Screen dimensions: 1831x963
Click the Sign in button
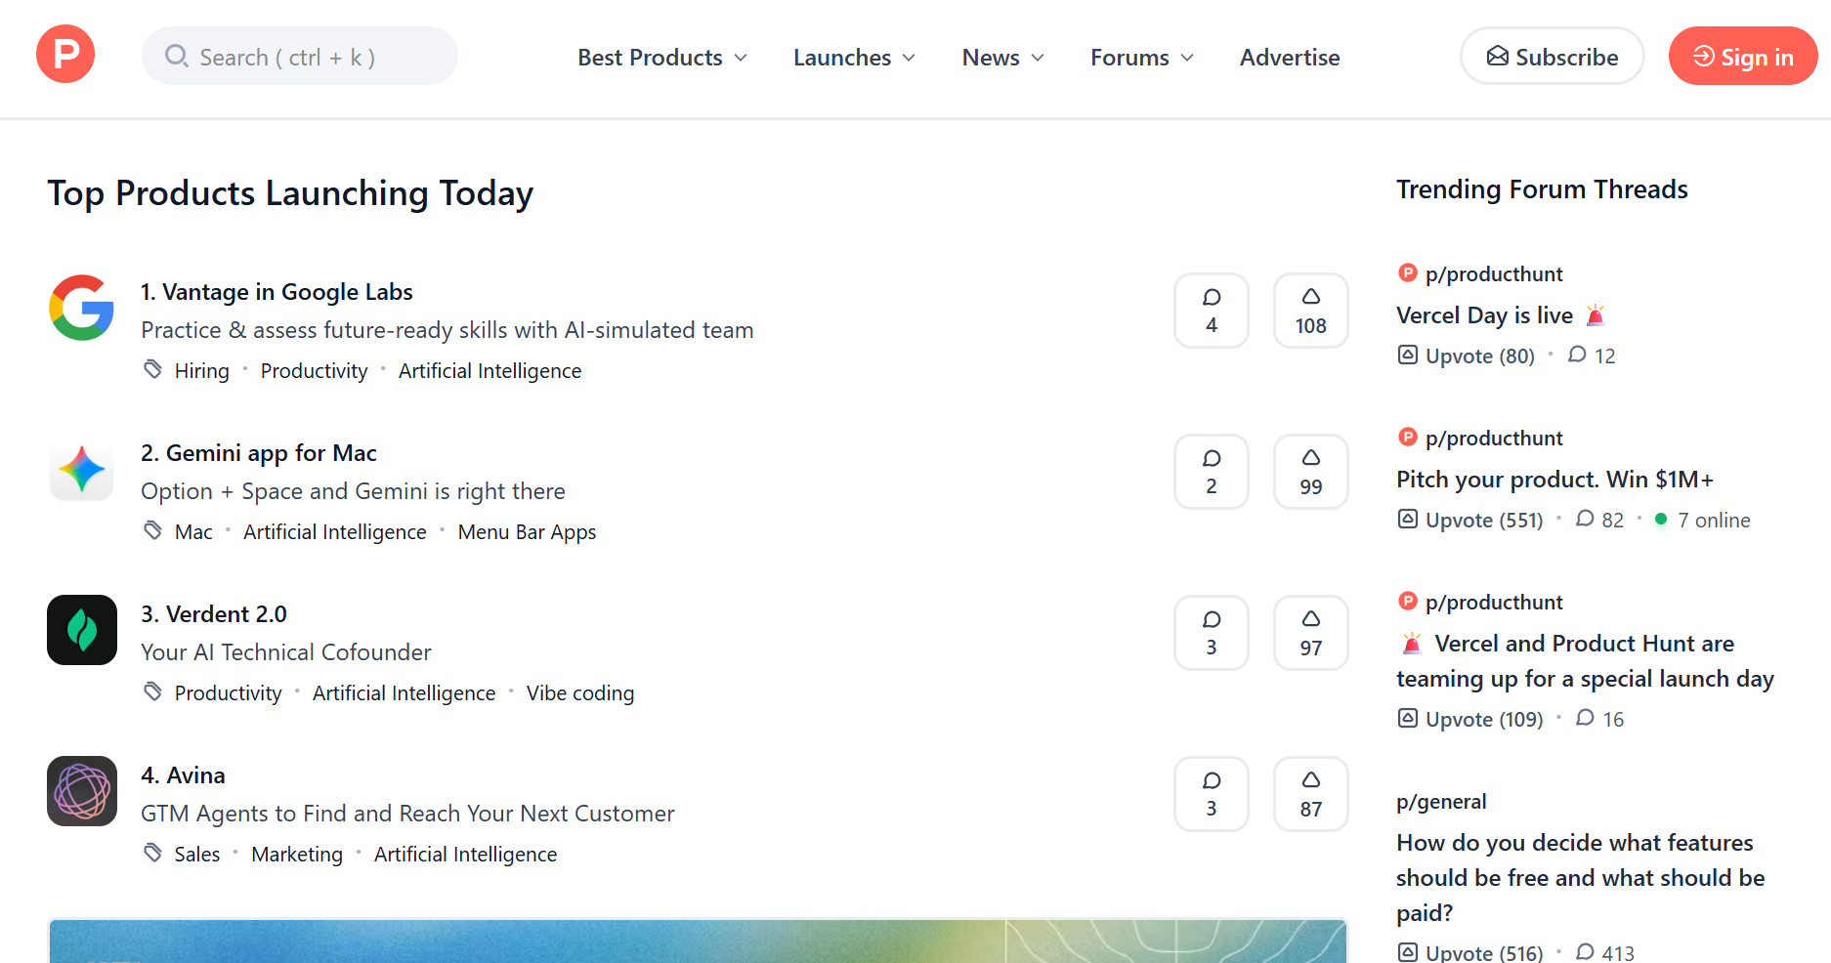coord(1743,56)
